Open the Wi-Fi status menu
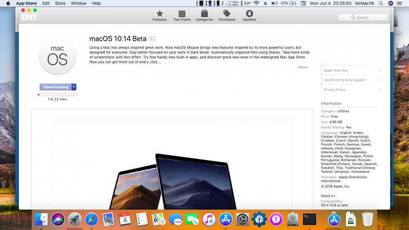Viewport: 409px width, 230px height. pyautogui.click(x=256, y=3)
